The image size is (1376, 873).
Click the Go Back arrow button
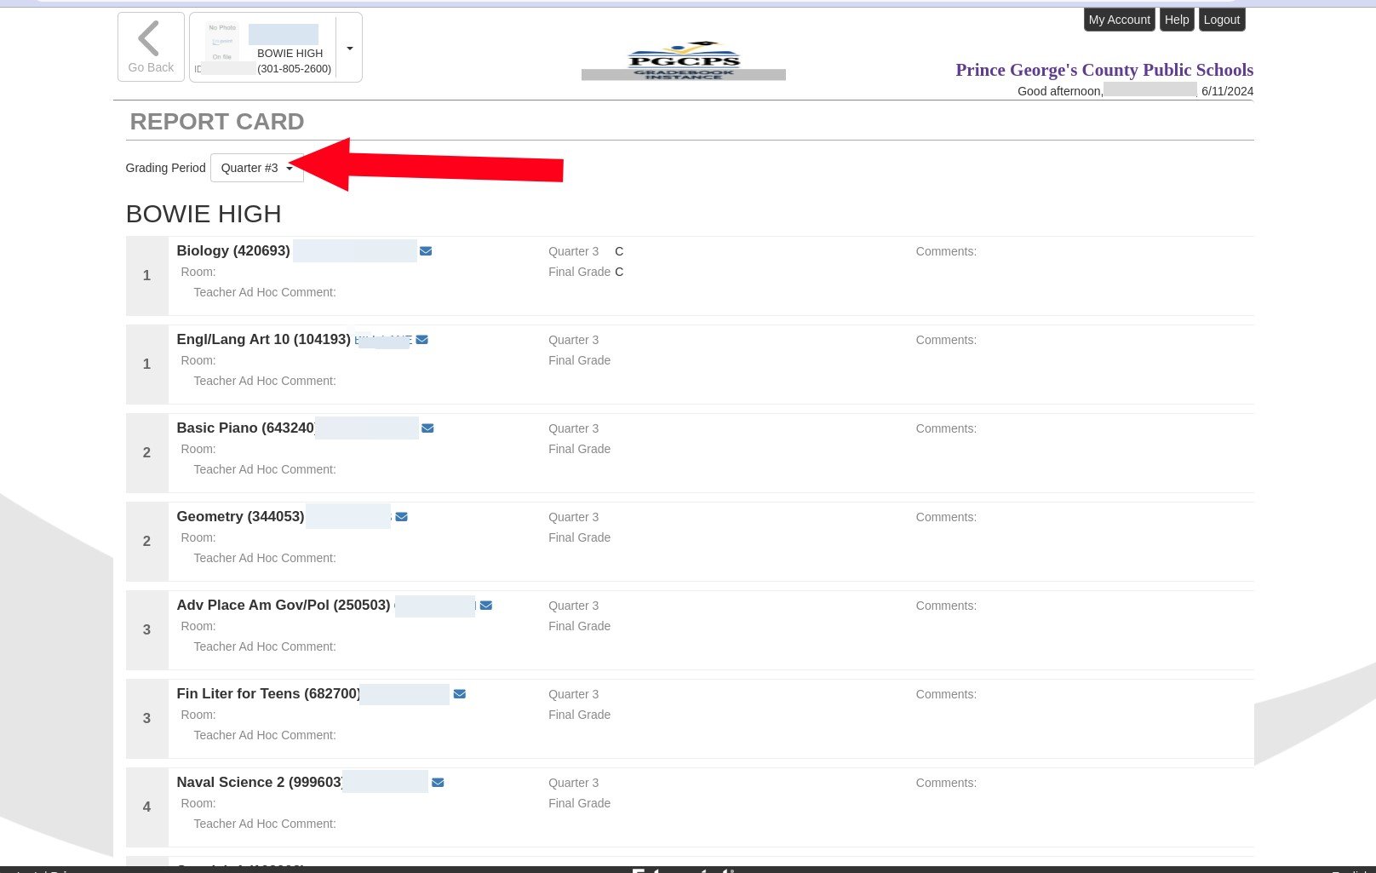[x=151, y=48]
